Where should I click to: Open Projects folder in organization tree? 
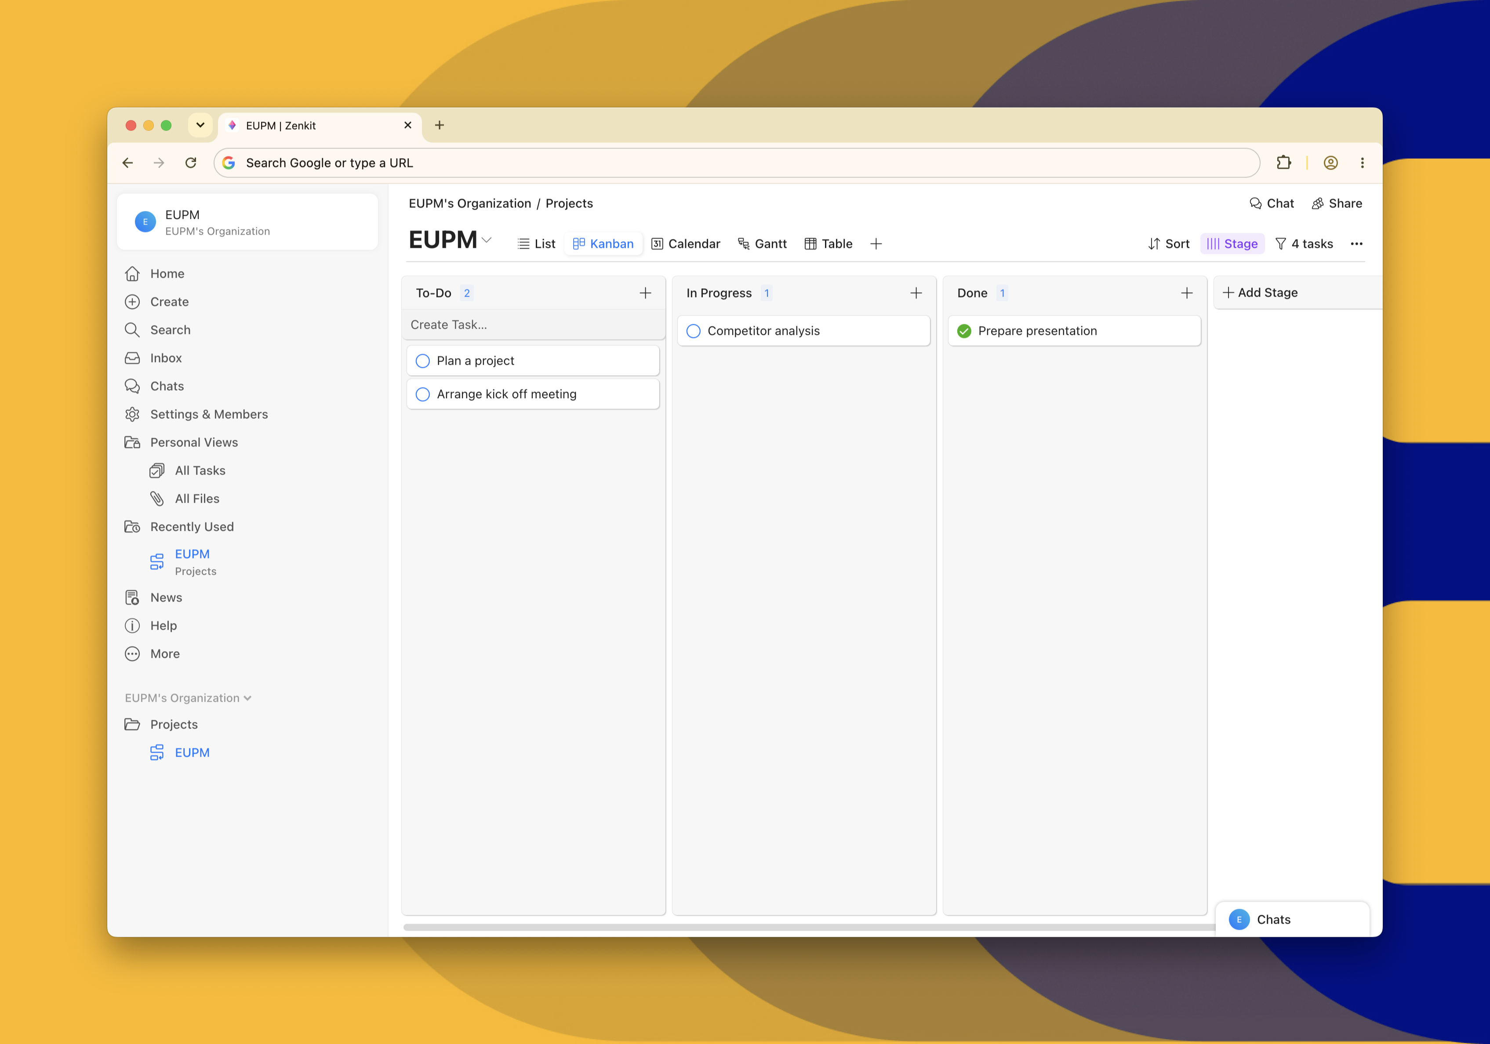click(161, 724)
